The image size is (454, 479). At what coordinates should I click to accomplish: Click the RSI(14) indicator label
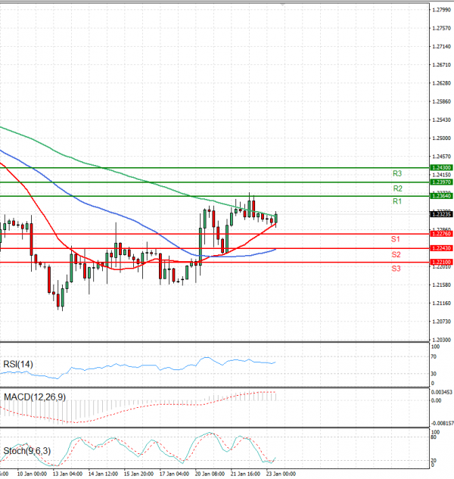(18, 364)
